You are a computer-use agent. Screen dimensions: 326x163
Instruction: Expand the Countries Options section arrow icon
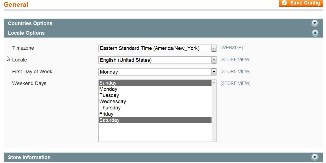(315, 23)
